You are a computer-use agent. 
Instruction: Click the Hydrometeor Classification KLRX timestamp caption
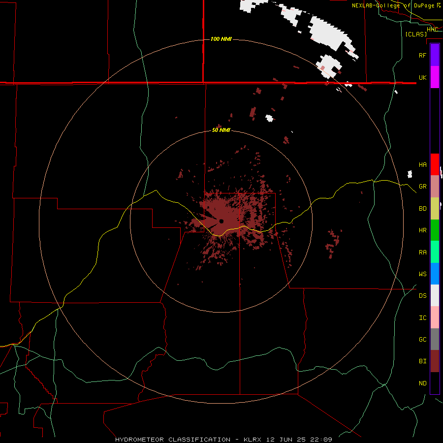(x=223, y=440)
